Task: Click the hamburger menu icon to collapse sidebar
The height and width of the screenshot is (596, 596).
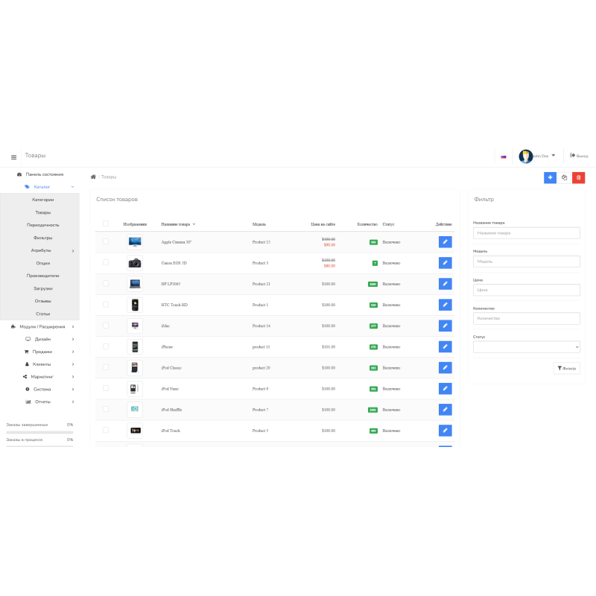Action: [13, 156]
